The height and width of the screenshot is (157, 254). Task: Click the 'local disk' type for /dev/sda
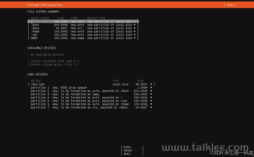pos(121,84)
